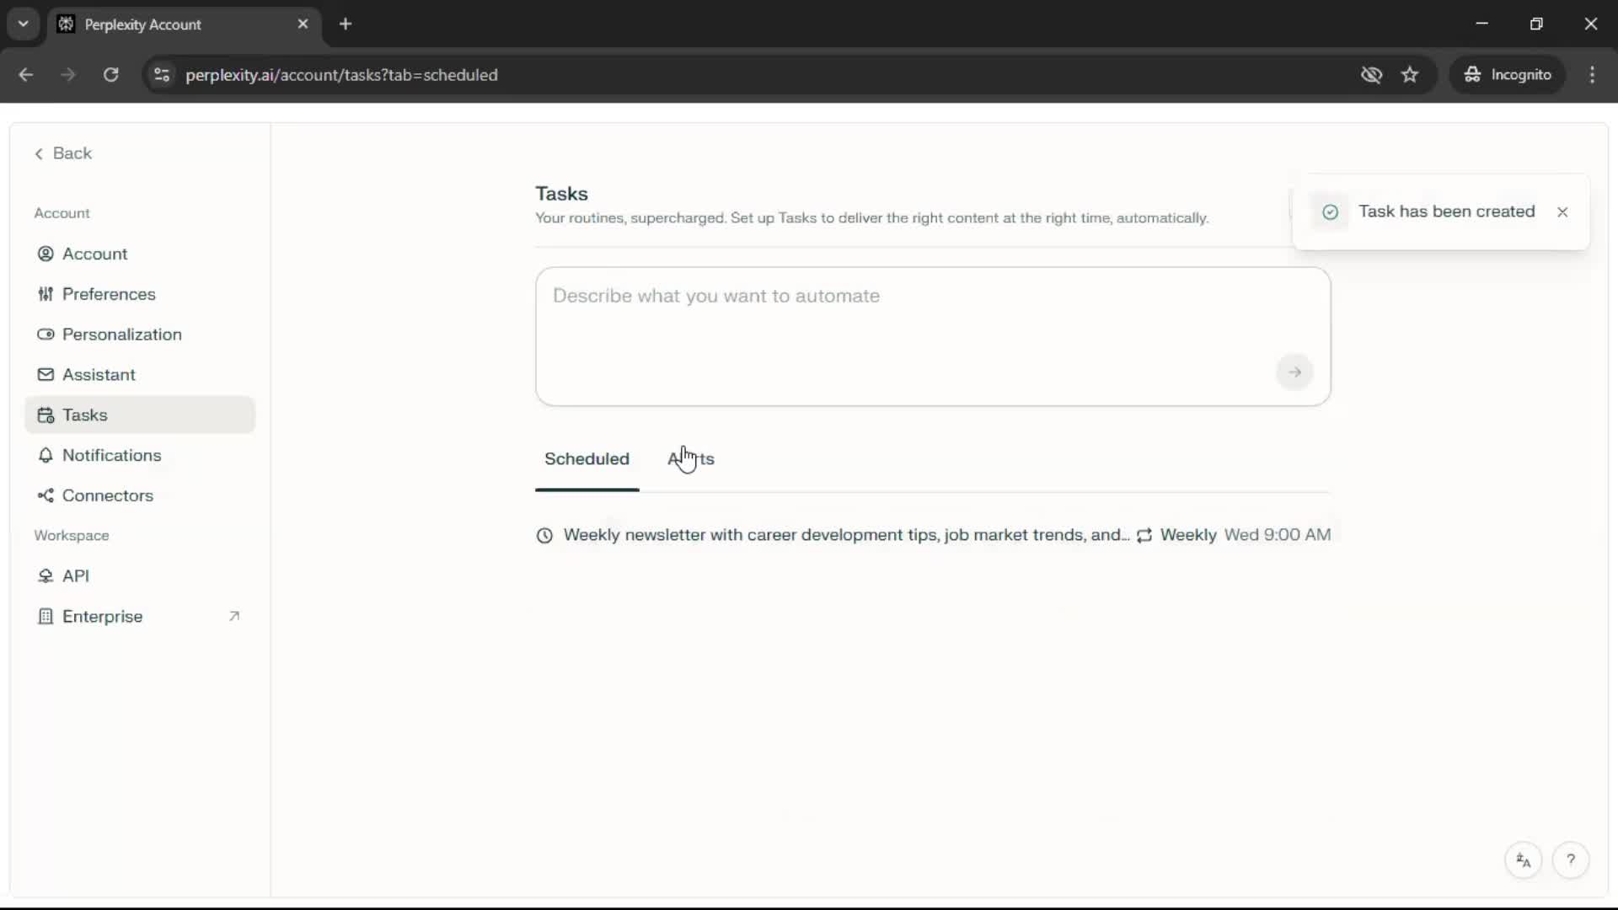The image size is (1618, 910).
Task: Open the Account settings page
Action: [94, 254]
